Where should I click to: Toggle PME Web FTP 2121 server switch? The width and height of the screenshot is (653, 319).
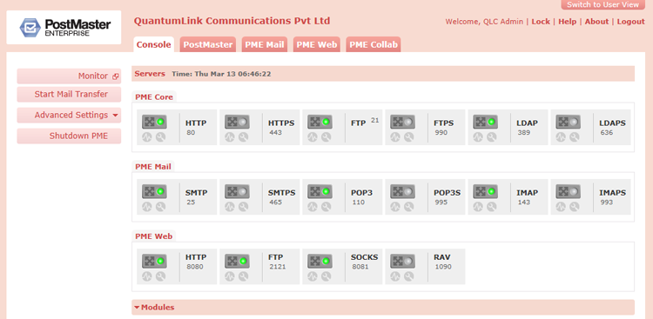(237, 261)
